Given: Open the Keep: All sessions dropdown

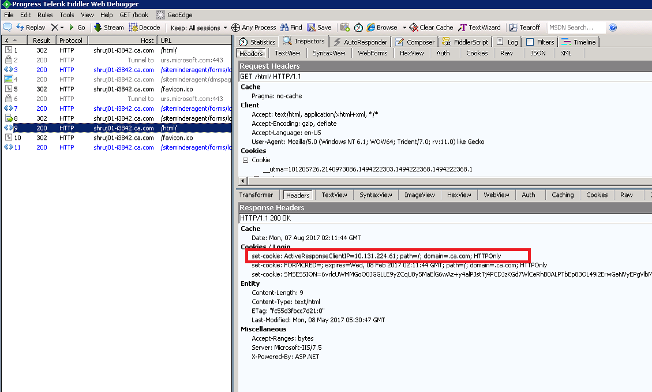Looking at the screenshot, I should (198, 28).
